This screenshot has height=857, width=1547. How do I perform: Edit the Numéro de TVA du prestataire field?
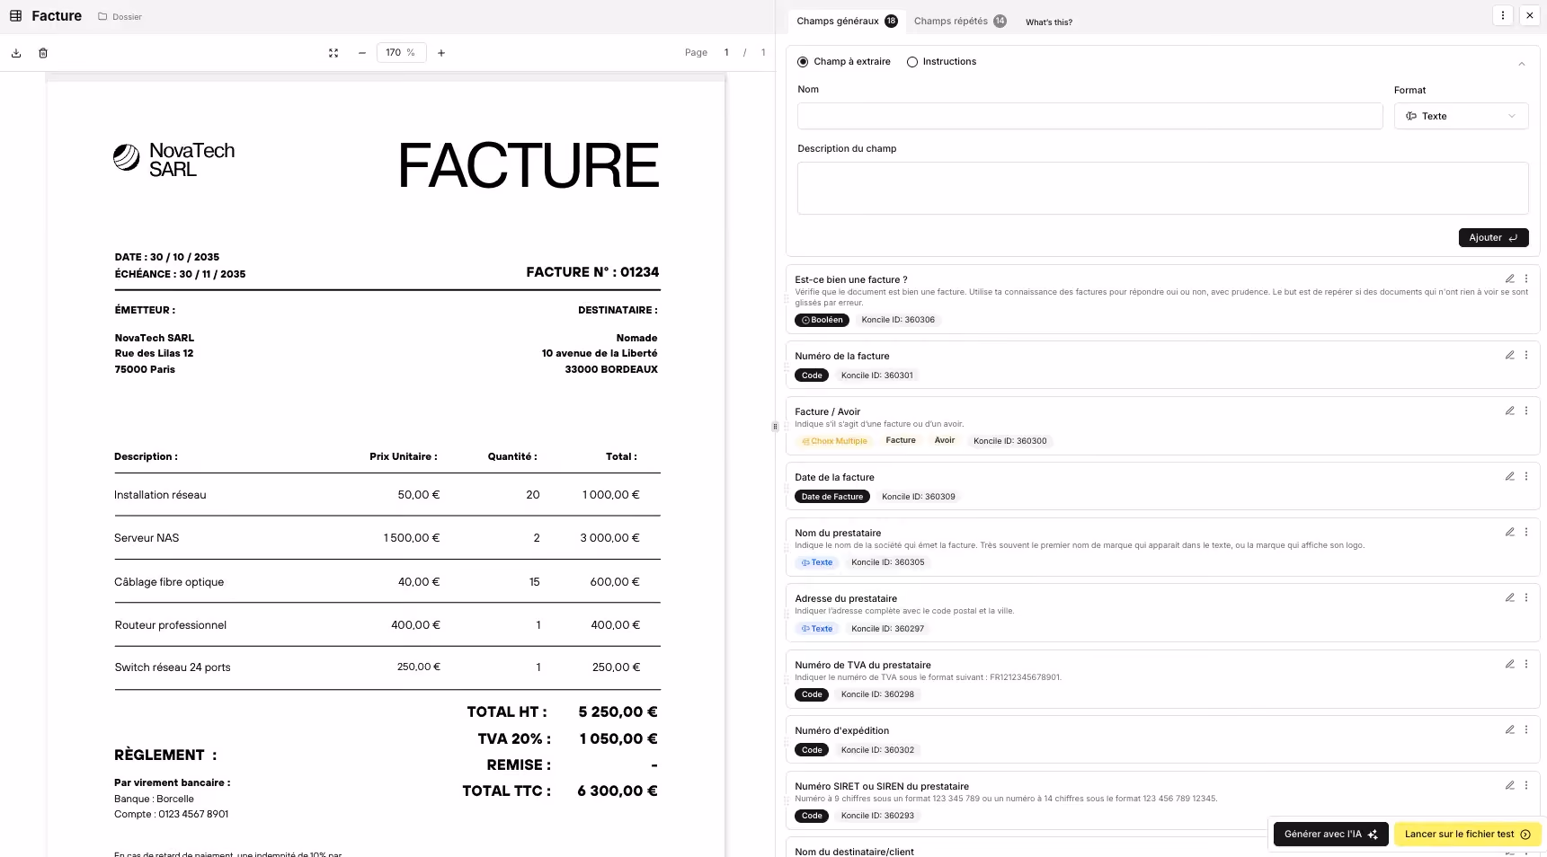point(1510,665)
